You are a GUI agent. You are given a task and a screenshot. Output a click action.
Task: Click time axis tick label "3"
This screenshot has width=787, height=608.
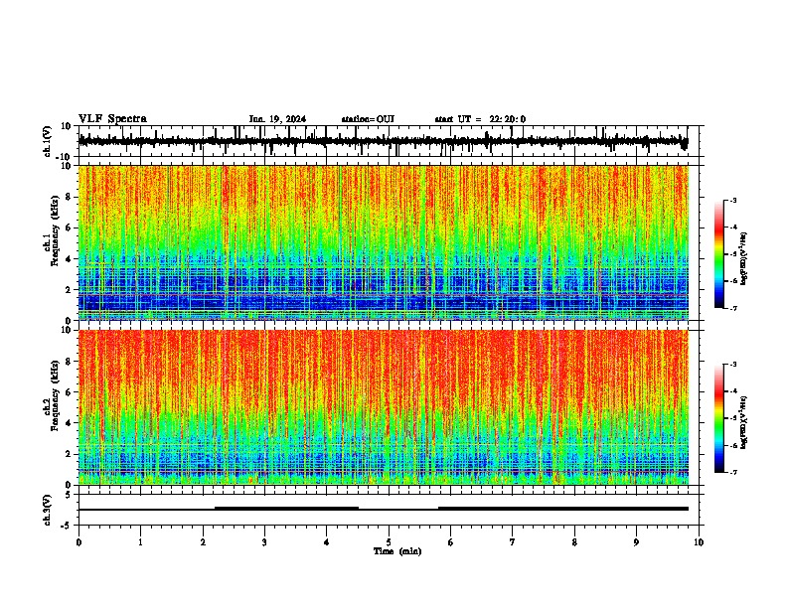tap(264, 542)
